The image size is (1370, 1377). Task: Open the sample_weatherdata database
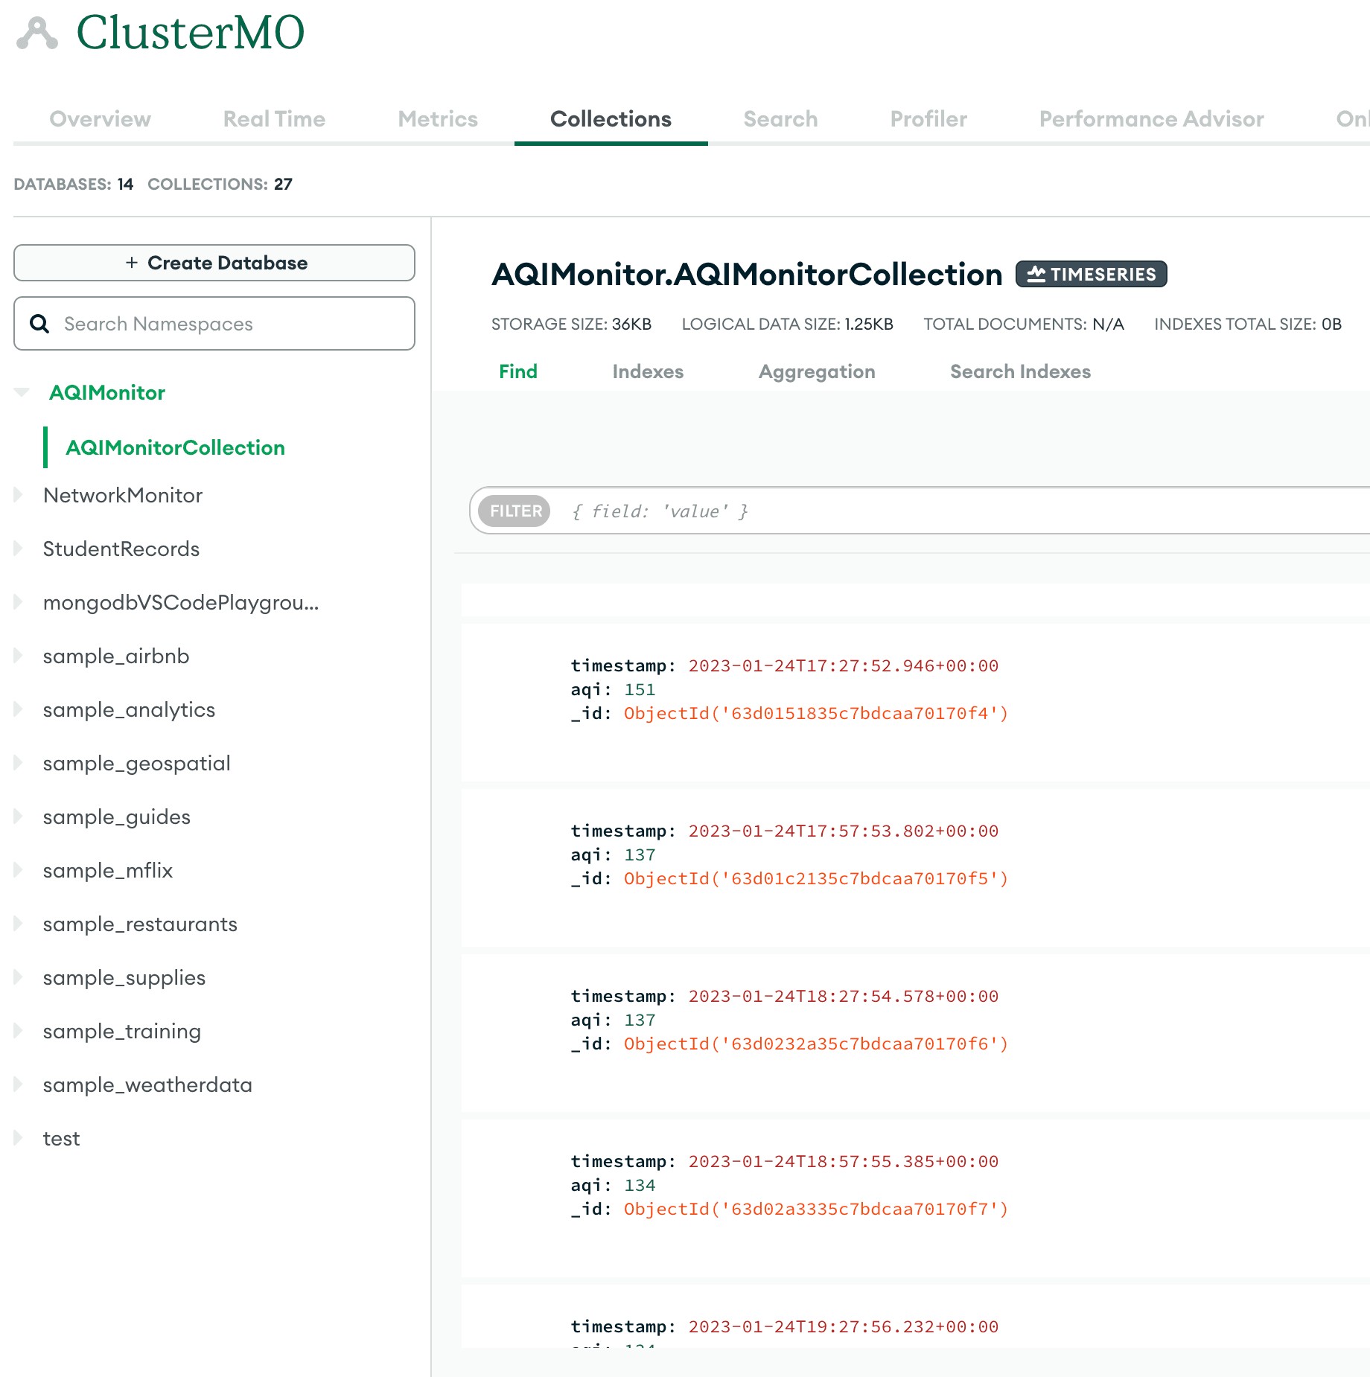click(147, 1084)
